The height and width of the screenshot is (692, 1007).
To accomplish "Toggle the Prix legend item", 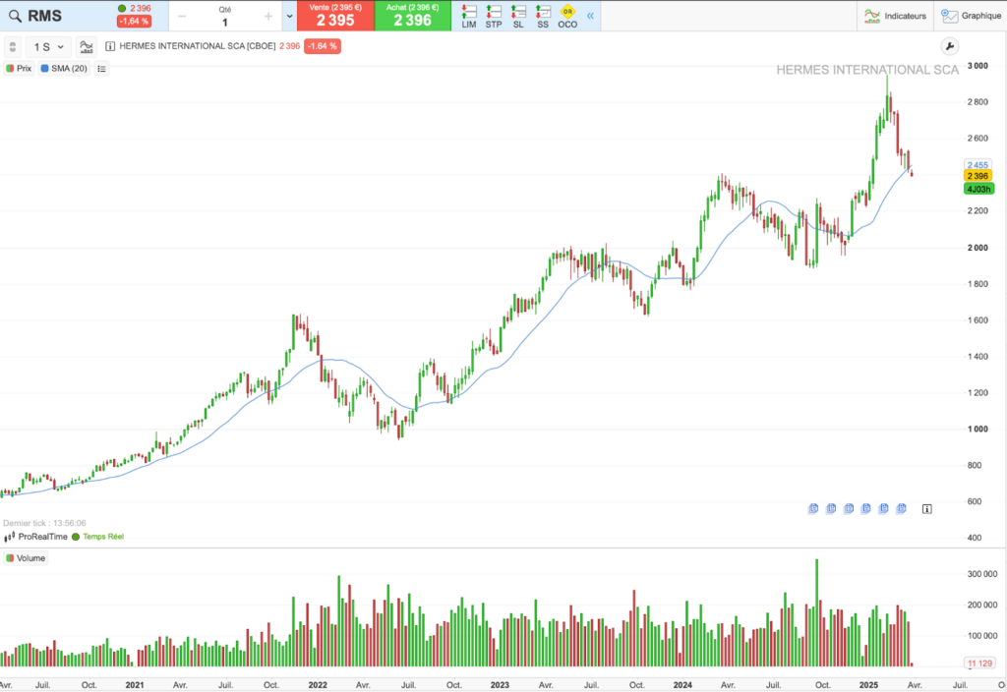I will (x=19, y=69).
